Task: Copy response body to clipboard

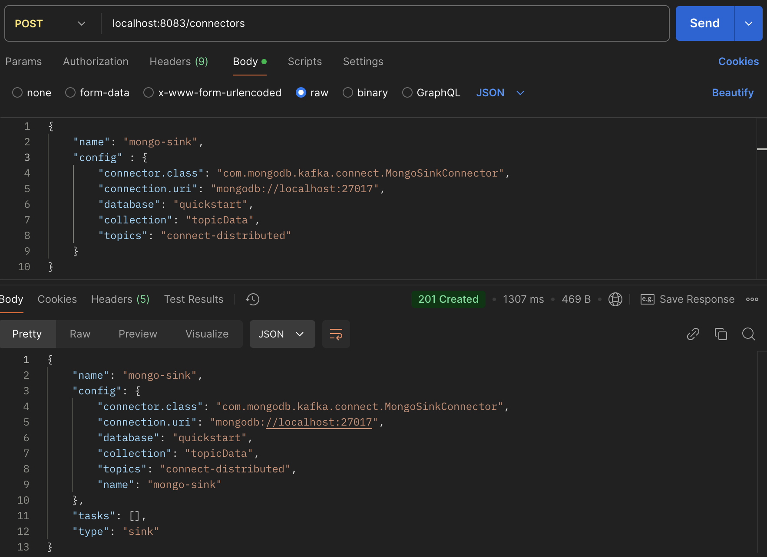Action: point(721,334)
